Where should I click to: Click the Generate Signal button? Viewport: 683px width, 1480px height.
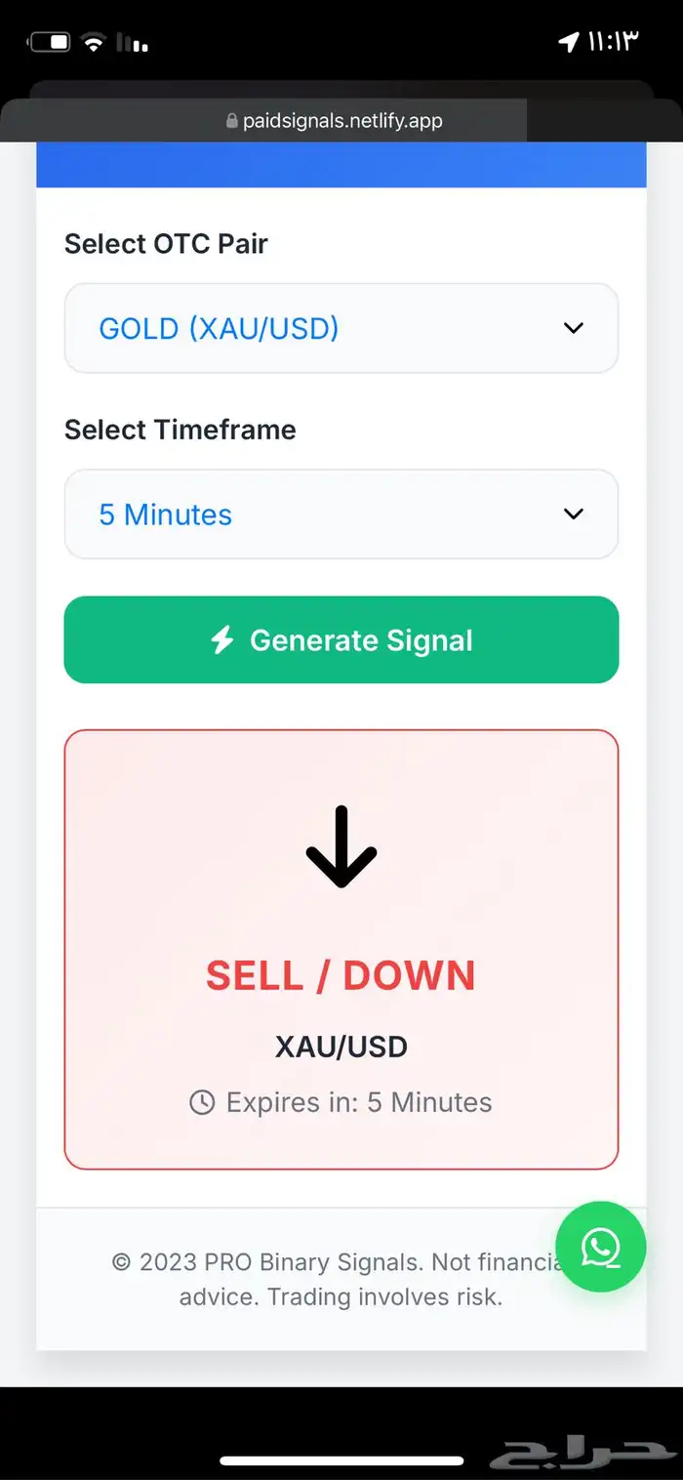point(341,640)
